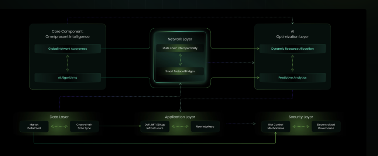Click the double arrow between Risk Control and Governance
Image resolution: width=378 pixels, height=156 pixels.
[x=300, y=126]
